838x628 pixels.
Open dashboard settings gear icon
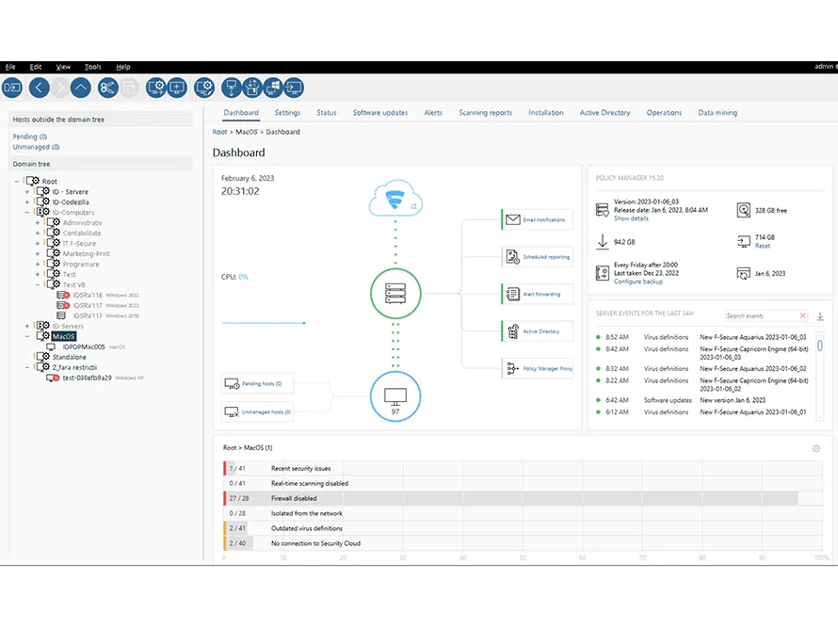pyautogui.click(x=816, y=448)
